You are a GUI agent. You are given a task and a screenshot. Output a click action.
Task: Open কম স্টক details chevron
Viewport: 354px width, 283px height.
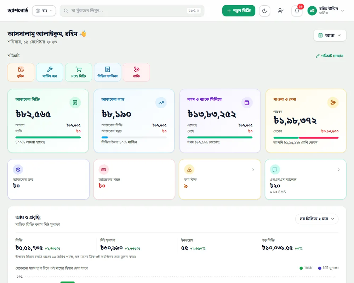click(x=253, y=170)
